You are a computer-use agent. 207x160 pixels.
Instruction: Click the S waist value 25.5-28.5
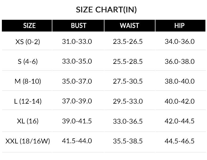tap(128, 61)
